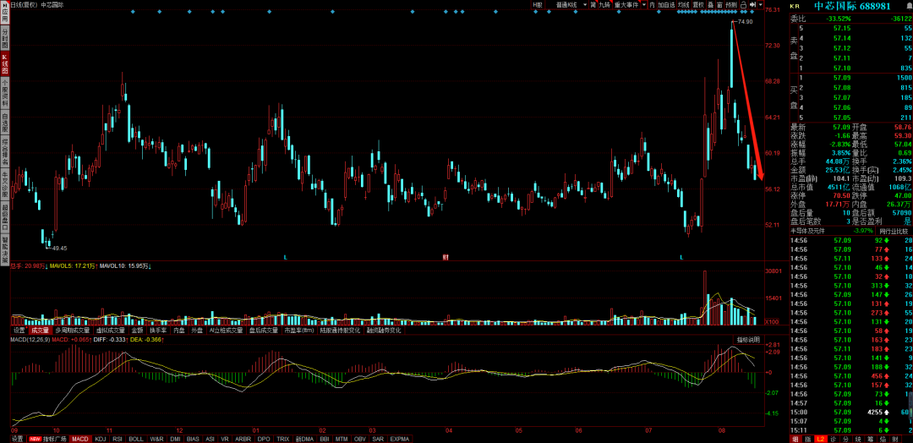
Task: Click the 简 toolbar button
Action: click(x=593, y=5)
